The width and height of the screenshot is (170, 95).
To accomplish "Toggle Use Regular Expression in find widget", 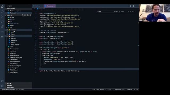I will tap(119, 12).
